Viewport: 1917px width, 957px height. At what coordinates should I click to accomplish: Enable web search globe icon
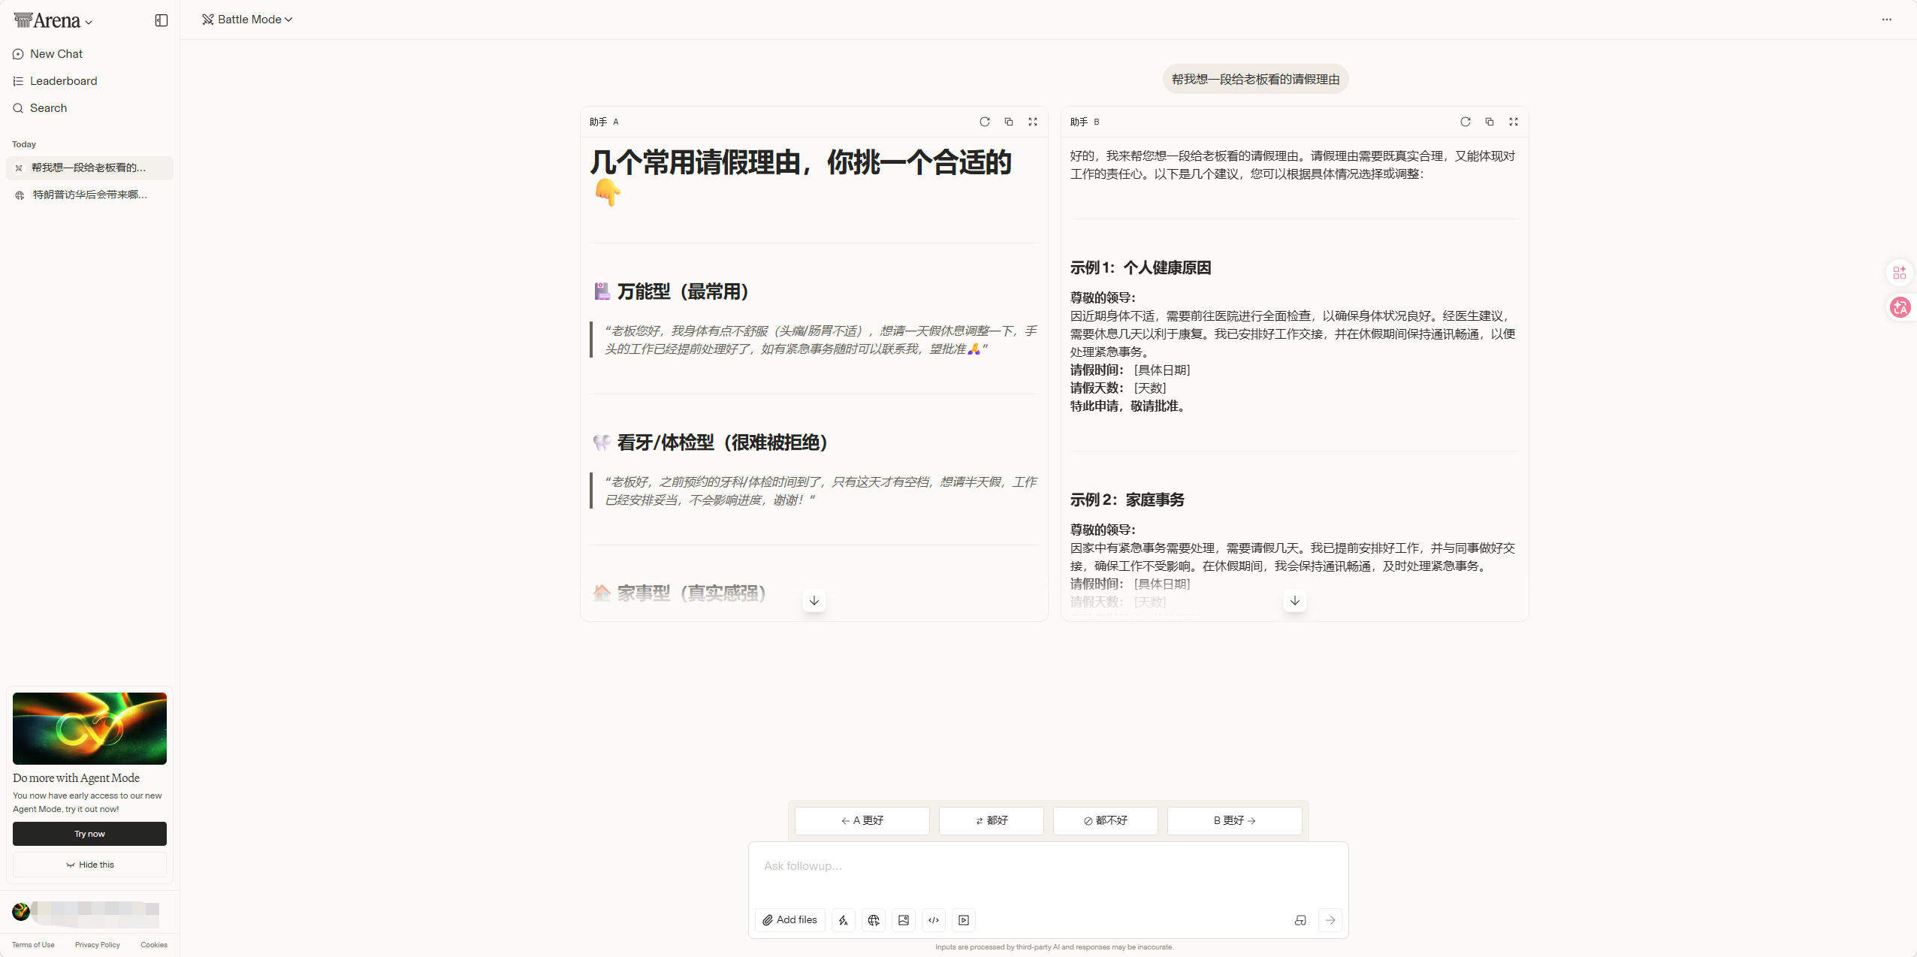pyautogui.click(x=873, y=920)
